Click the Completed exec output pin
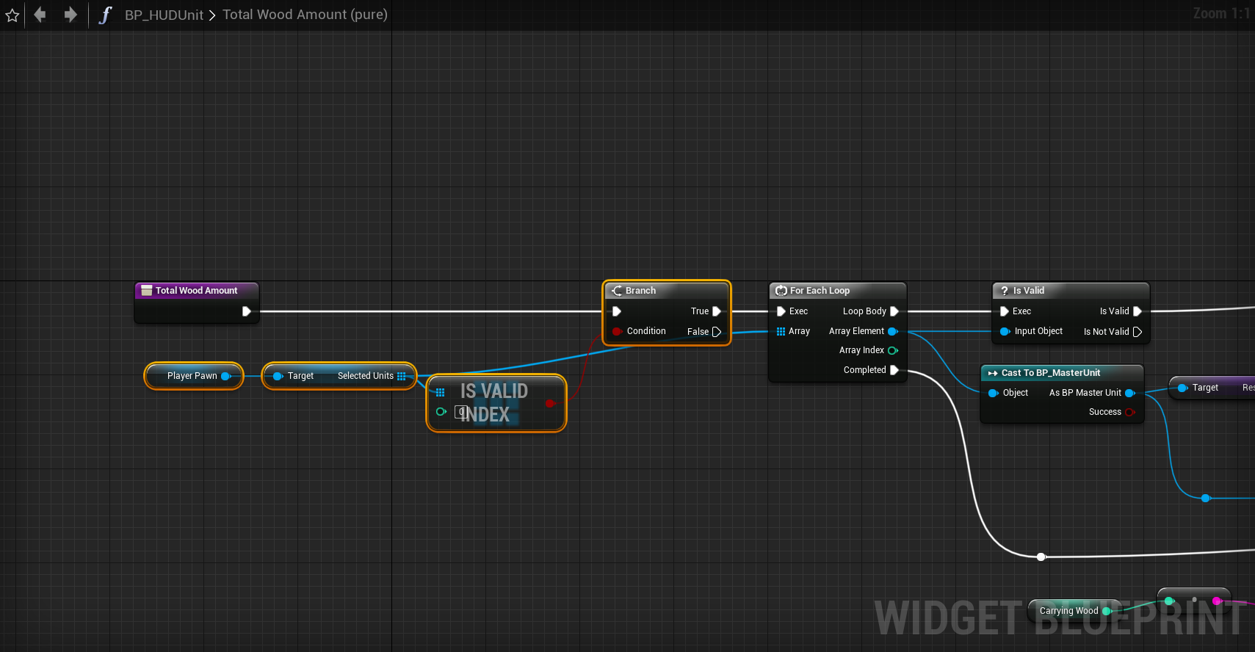Image resolution: width=1255 pixels, height=652 pixels. [894, 370]
